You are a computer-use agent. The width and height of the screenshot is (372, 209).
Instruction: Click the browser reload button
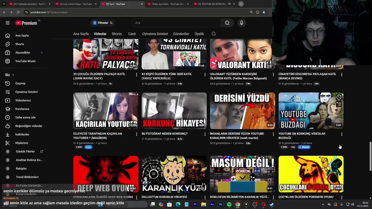click(x=18, y=12)
